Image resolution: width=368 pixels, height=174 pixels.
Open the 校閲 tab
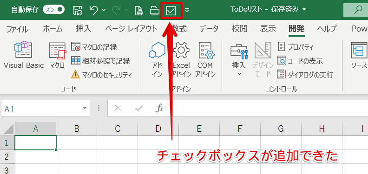pos(239,29)
